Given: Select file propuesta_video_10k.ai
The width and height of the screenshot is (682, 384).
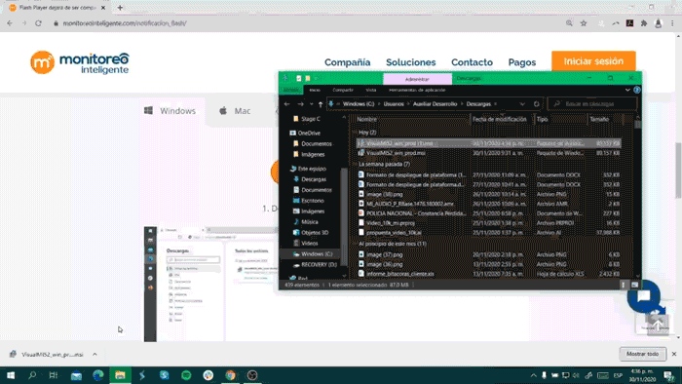Looking at the screenshot, I should coord(394,233).
